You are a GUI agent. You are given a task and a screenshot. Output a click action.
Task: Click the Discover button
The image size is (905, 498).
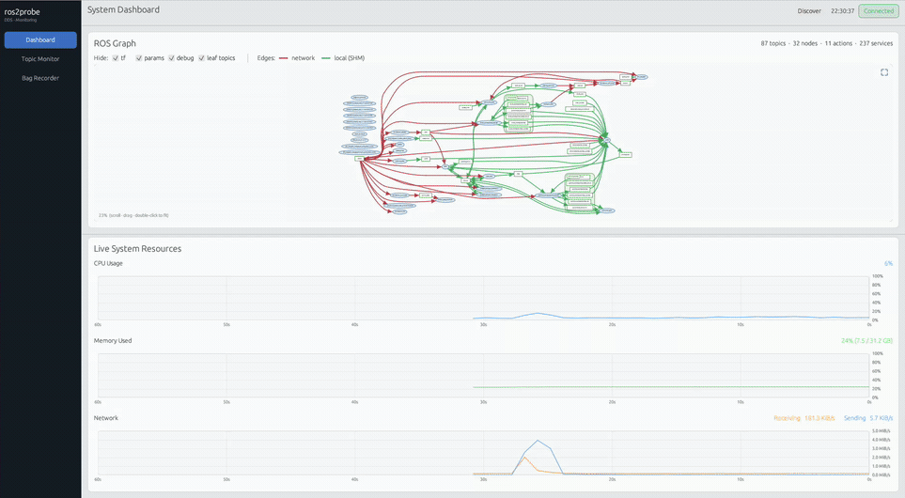pyautogui.click(x=809, y=11)
